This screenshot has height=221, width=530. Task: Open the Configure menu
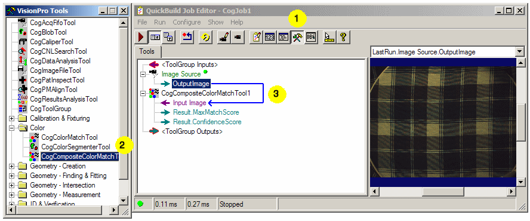187,22
